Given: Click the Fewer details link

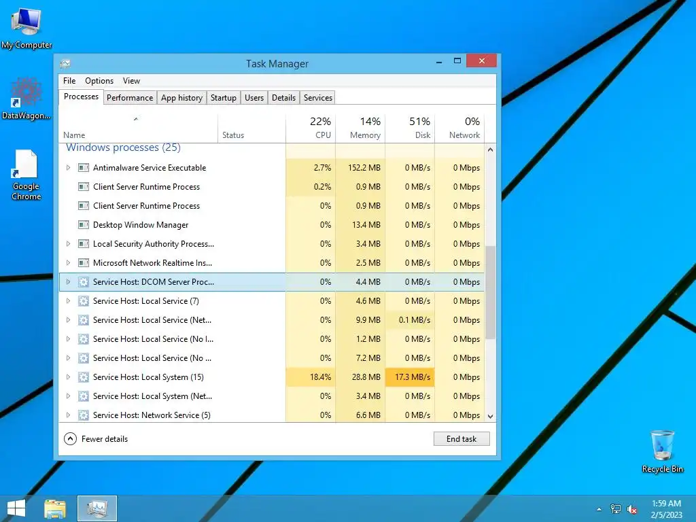Looking at the screenshot, I should coord(105,439).
